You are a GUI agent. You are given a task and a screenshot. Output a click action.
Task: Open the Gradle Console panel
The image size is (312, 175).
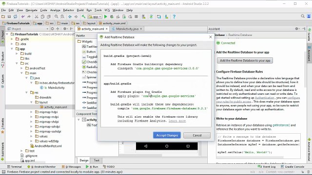click(x=292, y=167)
